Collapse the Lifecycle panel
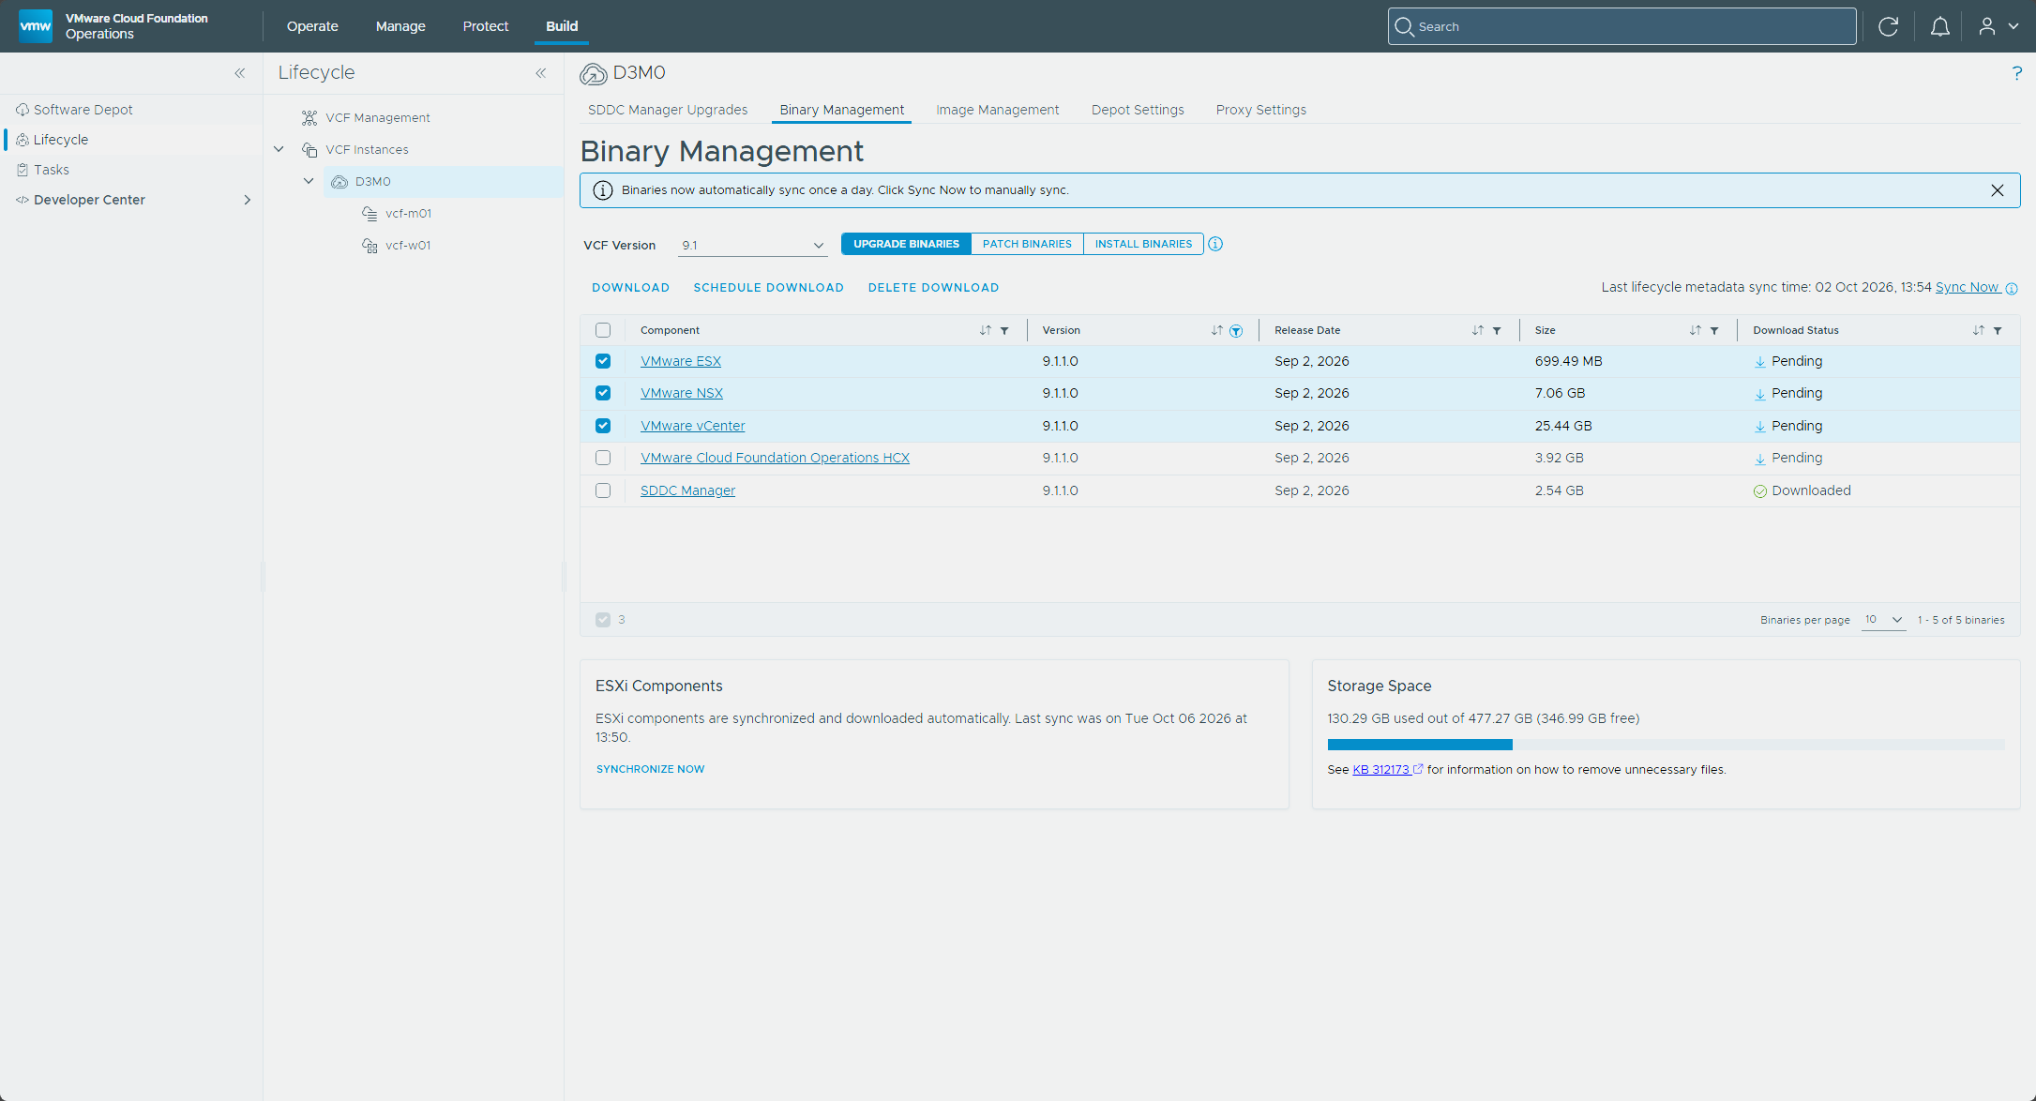This screenshot has height=1101, width=2036. pos(541,73)
